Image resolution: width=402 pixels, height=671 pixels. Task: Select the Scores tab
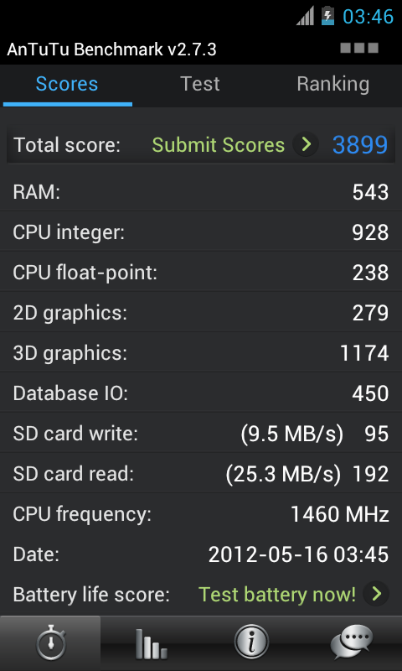pos(67,84)
